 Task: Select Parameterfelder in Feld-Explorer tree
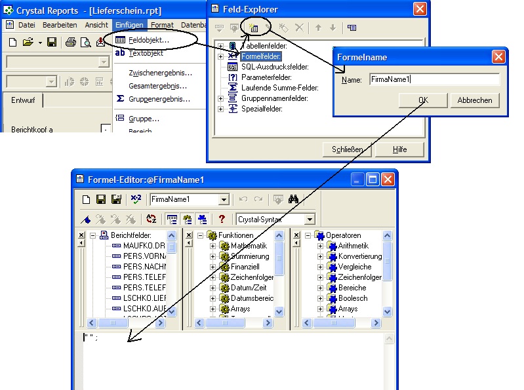(266, 77)
